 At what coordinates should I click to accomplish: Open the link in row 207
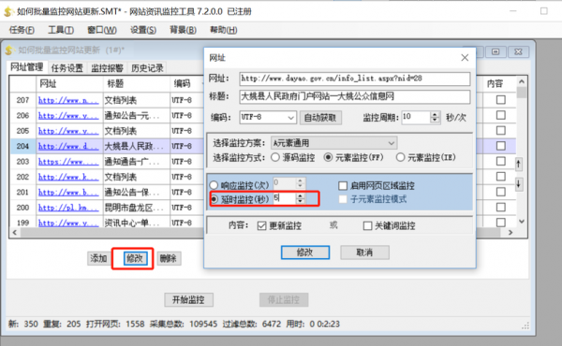click(x=68, y=100)
